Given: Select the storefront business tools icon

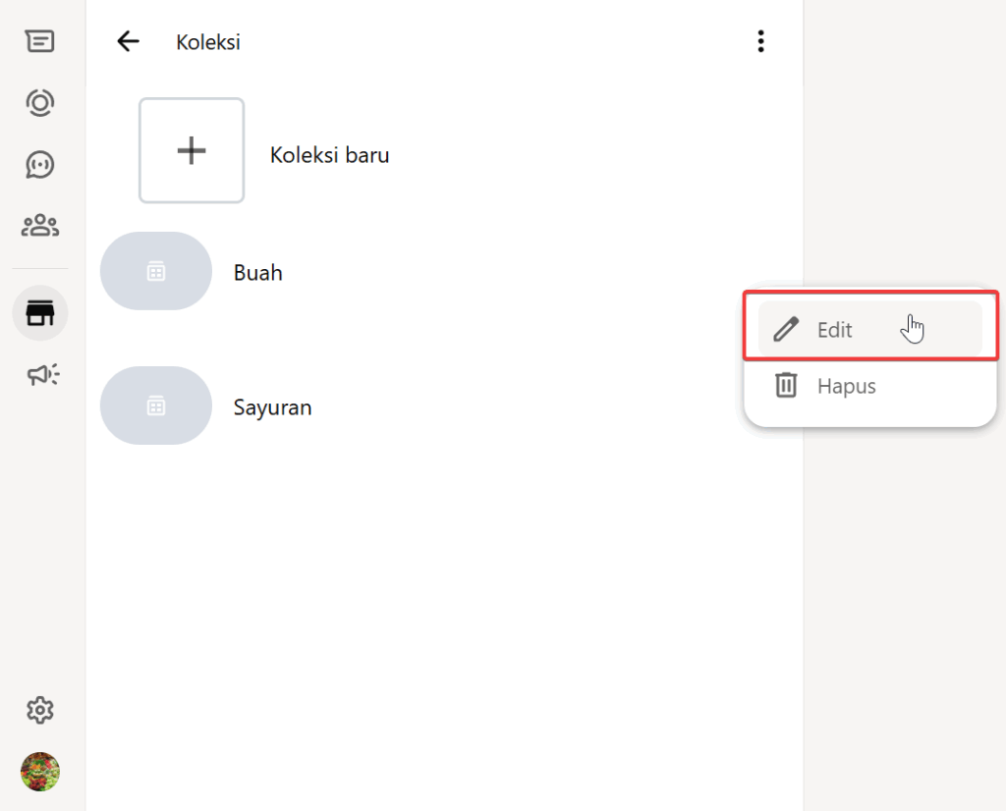Looking at the screenshot, I should (40, 314).
